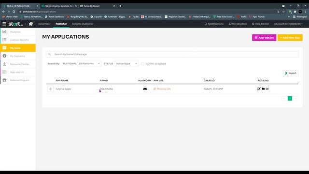The width and height of the screenshot is (309, 174).
Task: Reload the page
Action: pos(14,12)
